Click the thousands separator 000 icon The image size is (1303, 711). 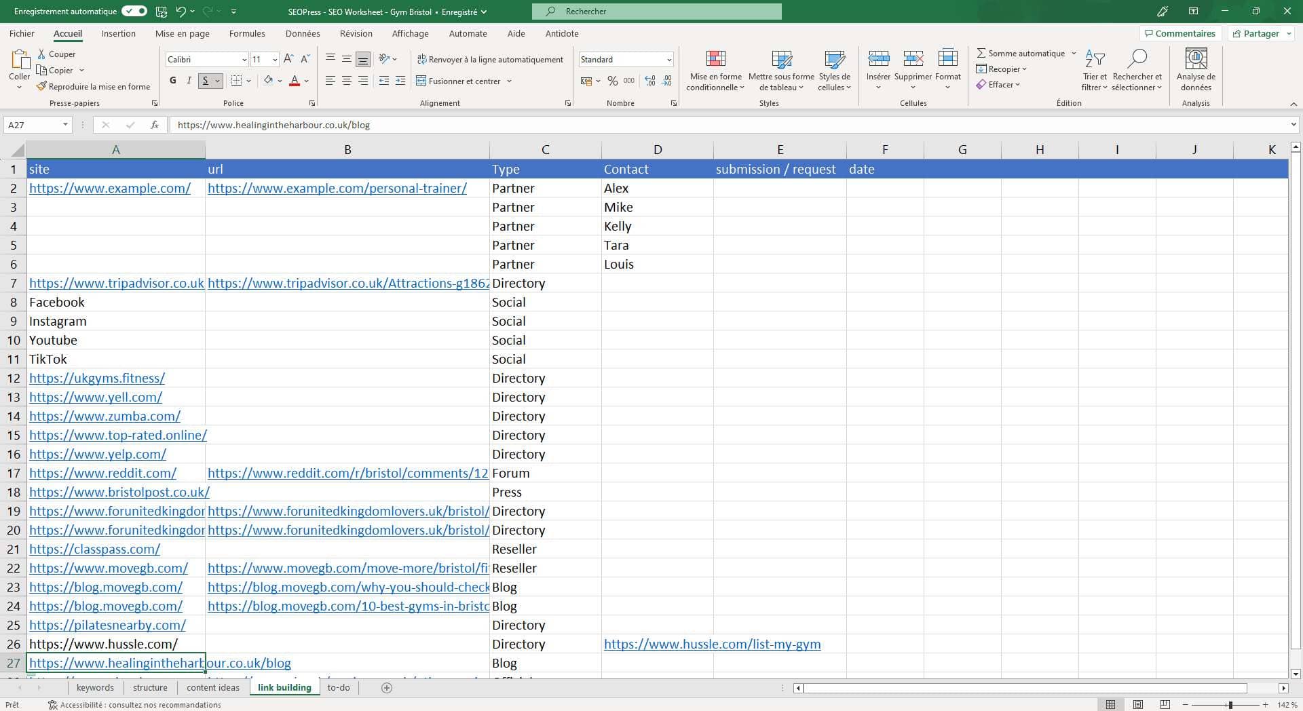click(x=629, y=81)
